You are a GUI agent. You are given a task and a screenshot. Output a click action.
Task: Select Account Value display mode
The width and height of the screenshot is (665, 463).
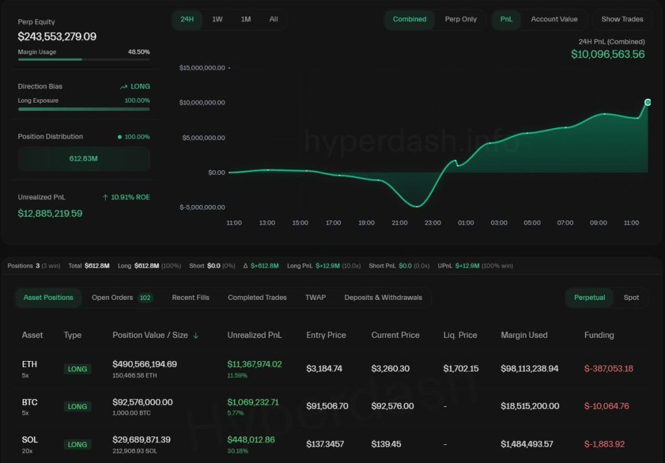tap(555, 19)
